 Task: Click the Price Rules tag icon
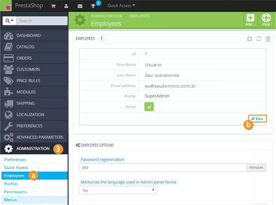coord(8,81)
